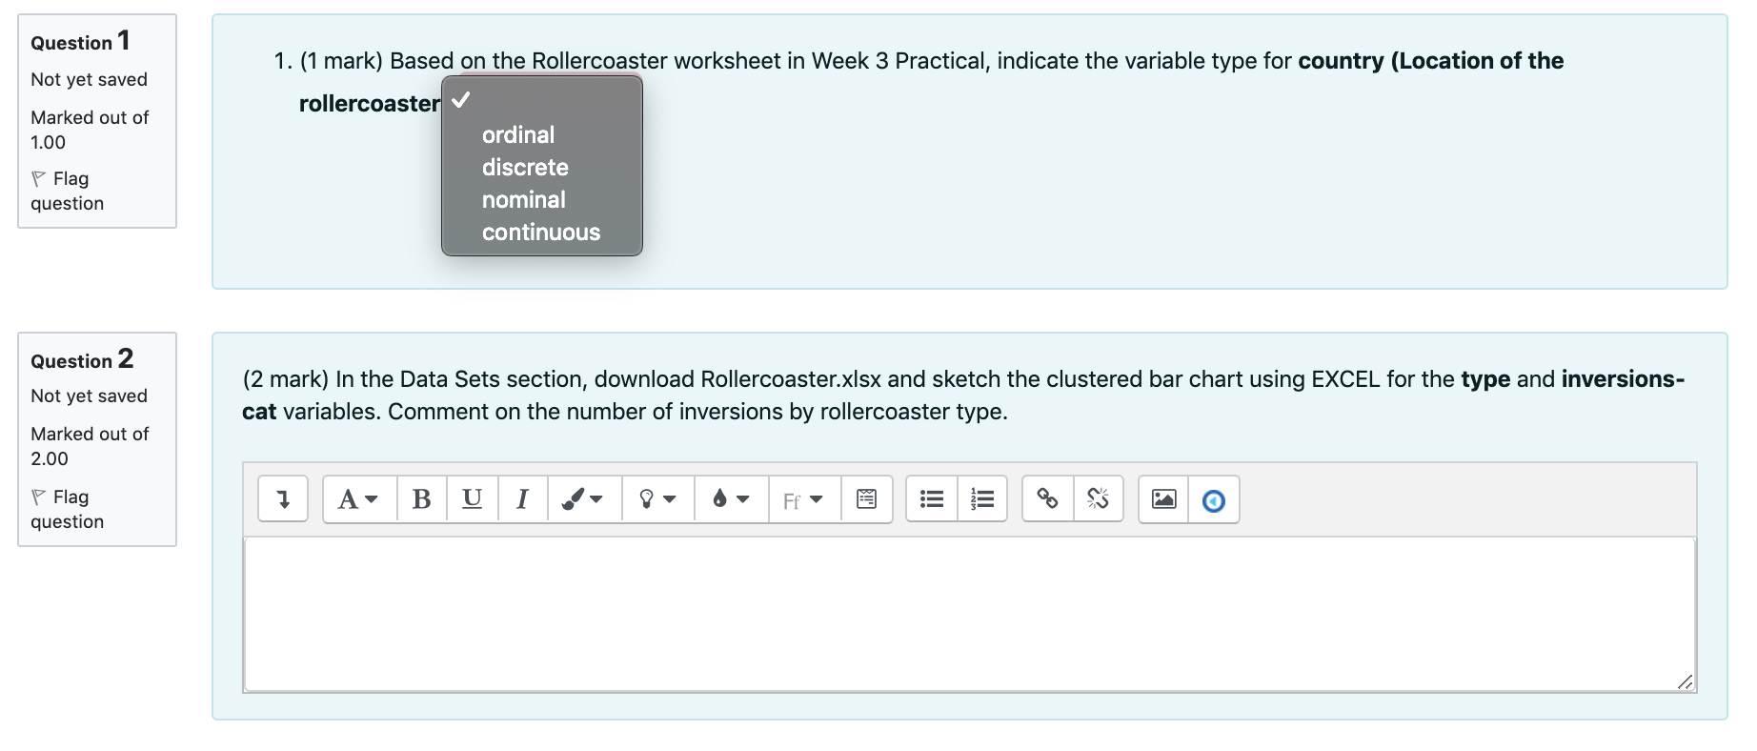
Task: Select continuous from the dropdown list
Action: [x=541, y=232]
